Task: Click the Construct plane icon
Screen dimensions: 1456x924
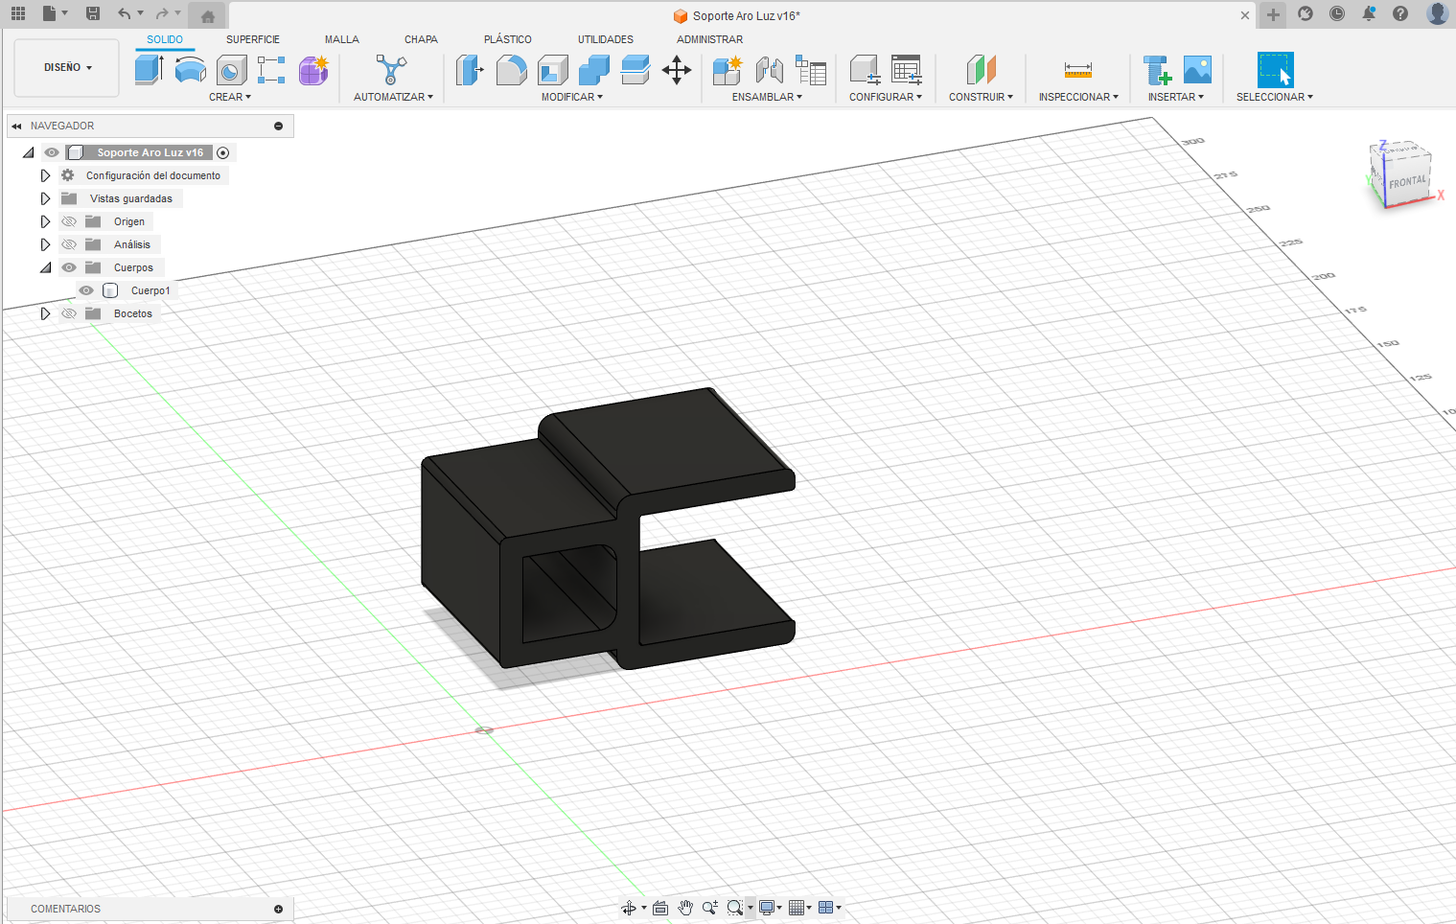Action: tap(981, 69)
